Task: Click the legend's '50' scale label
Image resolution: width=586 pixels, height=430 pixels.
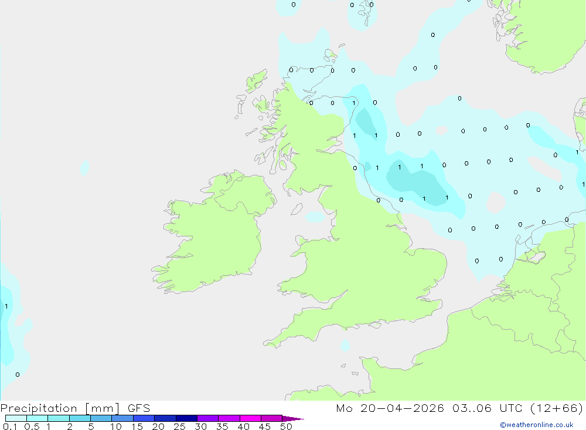Action: (x=286, y=426)
